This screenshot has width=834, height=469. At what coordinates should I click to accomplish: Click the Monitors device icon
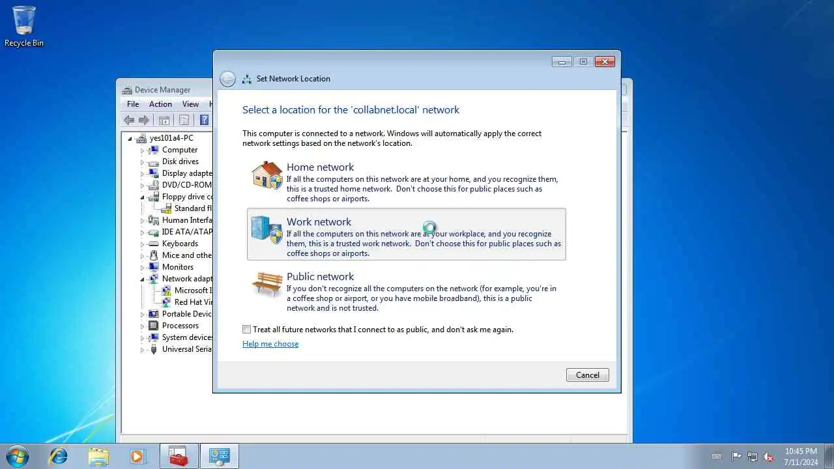(x=154, y=267)
